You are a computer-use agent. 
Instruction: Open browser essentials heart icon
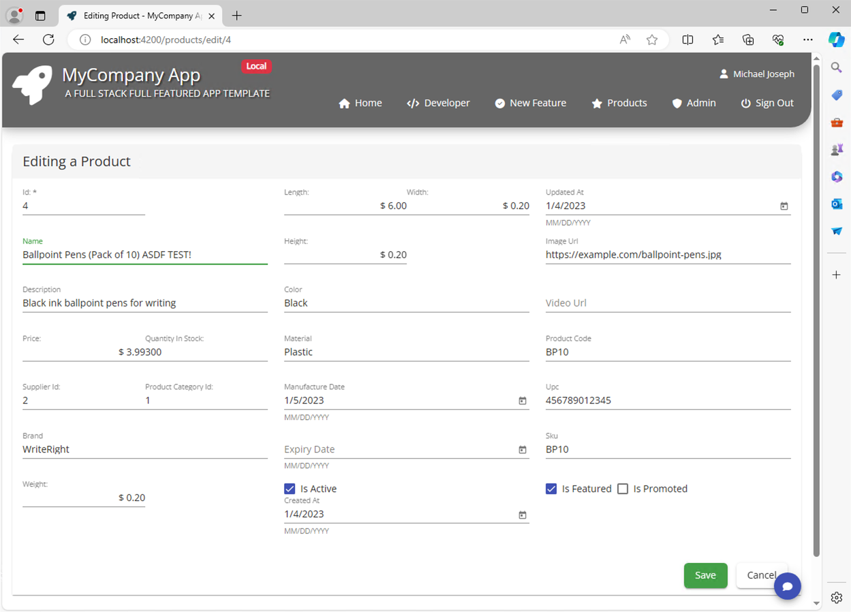(778, 39)
